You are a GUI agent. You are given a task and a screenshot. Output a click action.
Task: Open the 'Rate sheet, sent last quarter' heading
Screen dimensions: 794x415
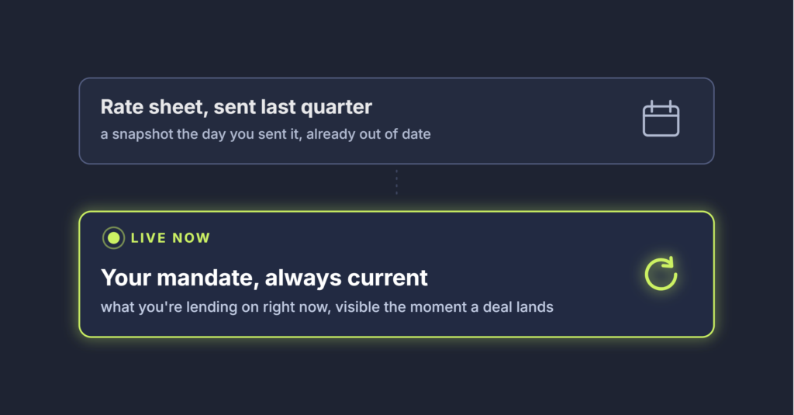click(x=236, y=107)
